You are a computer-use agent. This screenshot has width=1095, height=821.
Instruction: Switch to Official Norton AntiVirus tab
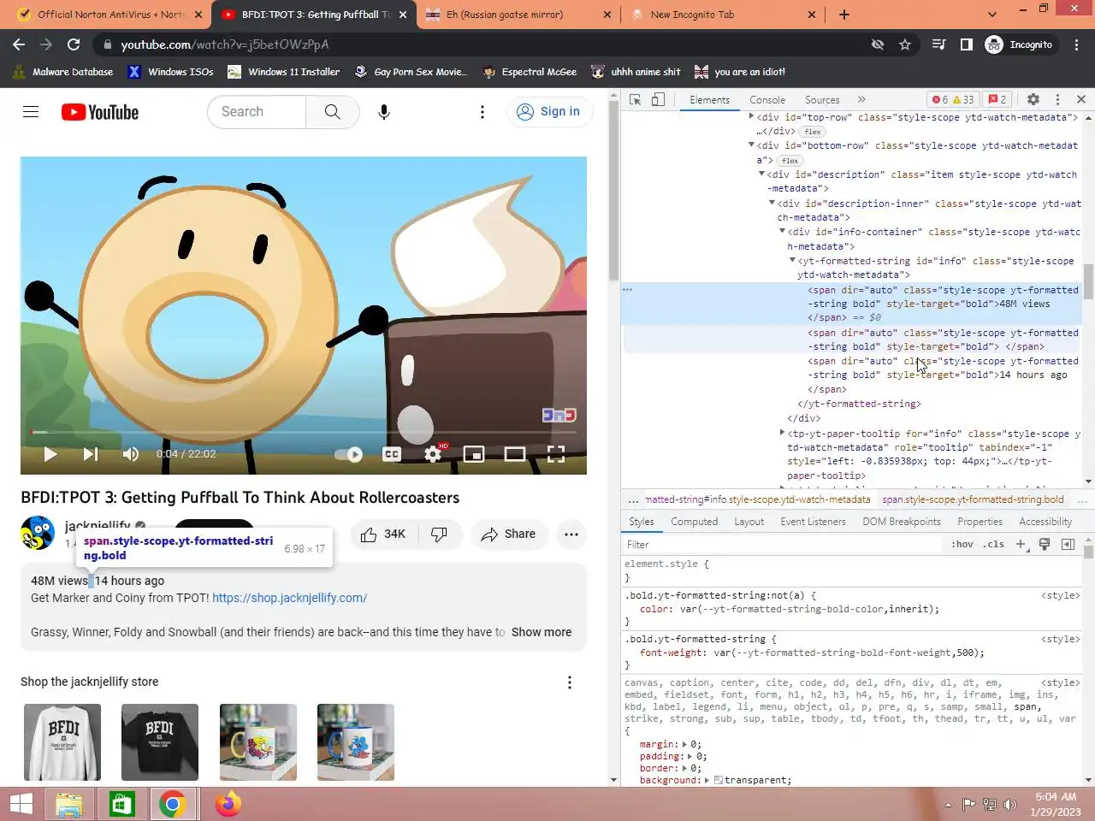(110, 15)
